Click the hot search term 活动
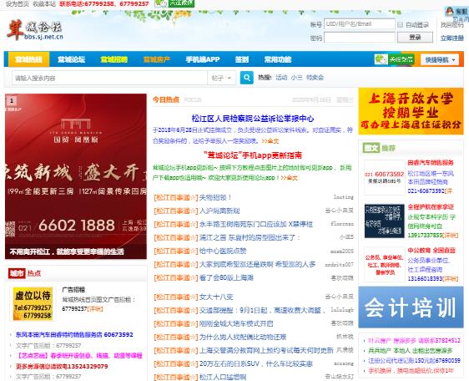 point(281,78)
